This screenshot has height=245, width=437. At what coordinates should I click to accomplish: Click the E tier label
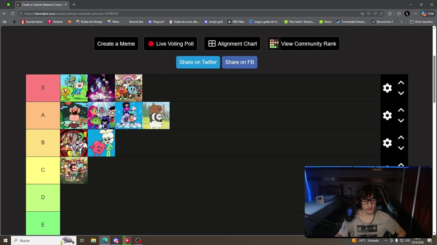point(43,224)
